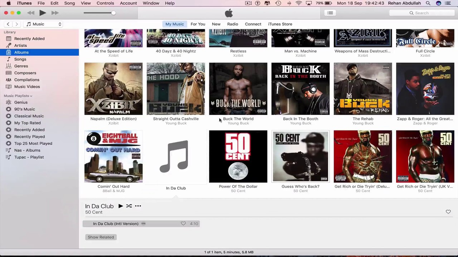Open the New tab
The width and height of the screenshot is (458, 257).
pyautogui.click(x=216, y=24)
